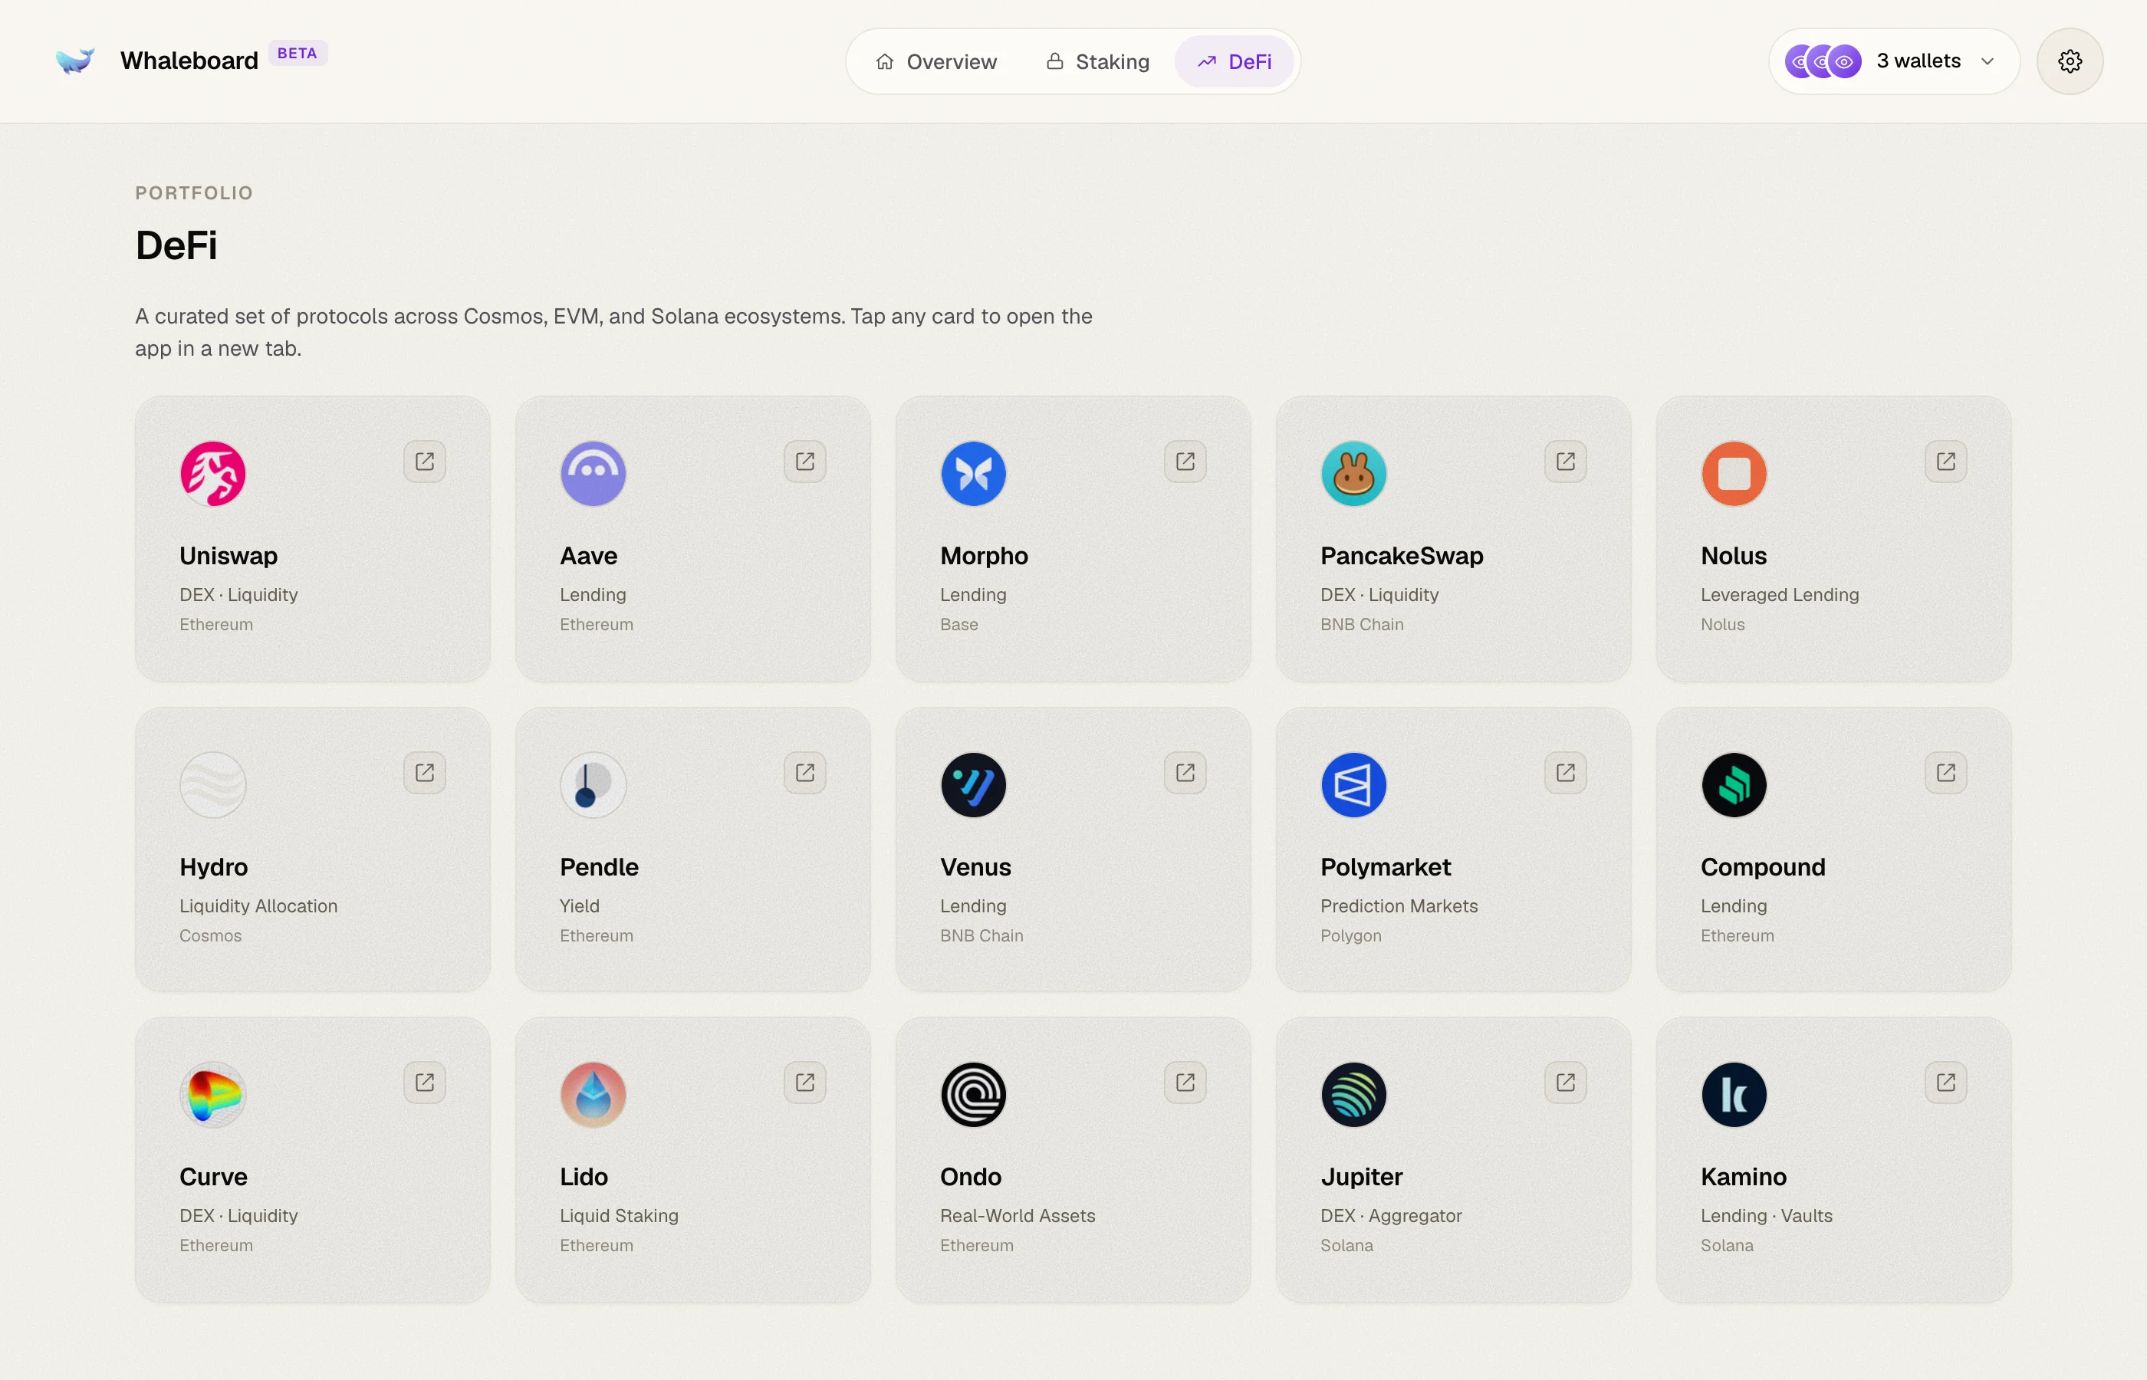This screenshot has width=2147, height=1380.
Task: Open the Aave external link icon
Action: (804, 462)
